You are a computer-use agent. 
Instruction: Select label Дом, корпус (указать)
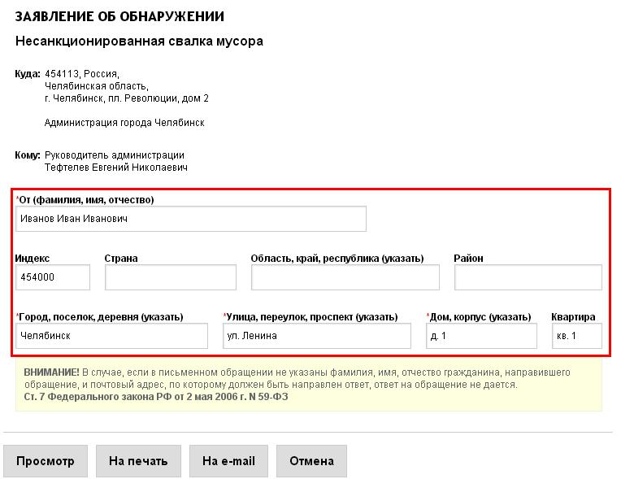click(x=480, y=317)
